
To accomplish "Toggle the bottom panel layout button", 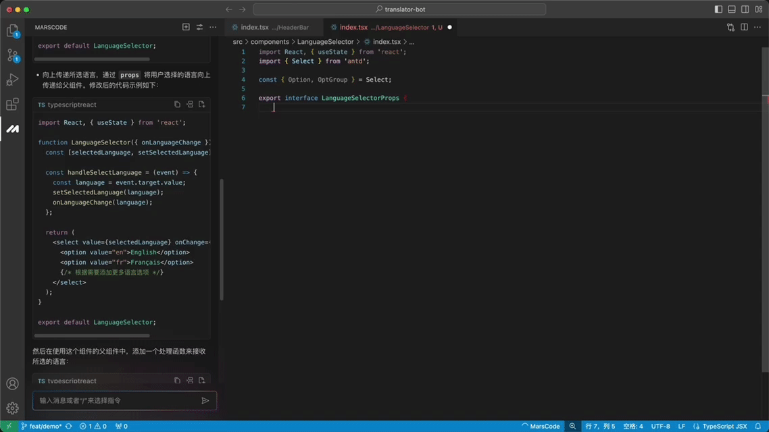I will click(732, 9).
